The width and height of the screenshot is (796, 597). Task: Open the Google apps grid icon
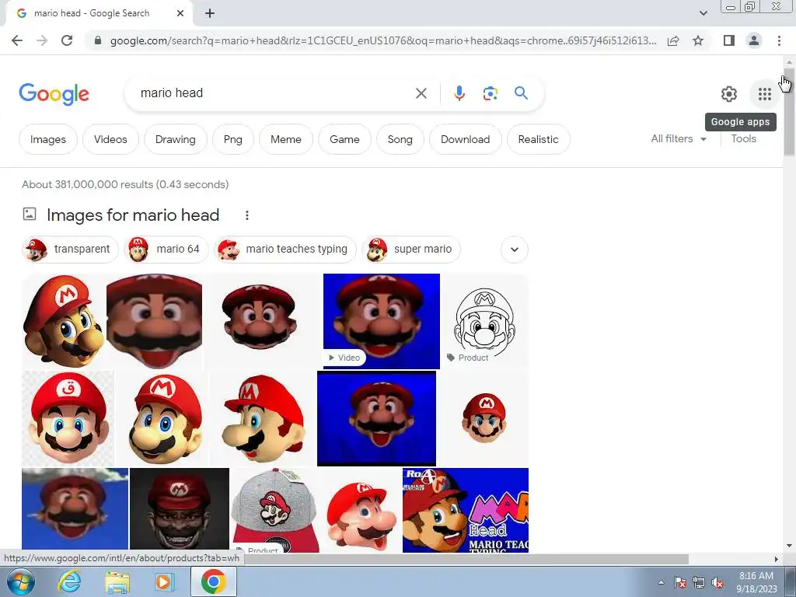click(x=765, y=94)
